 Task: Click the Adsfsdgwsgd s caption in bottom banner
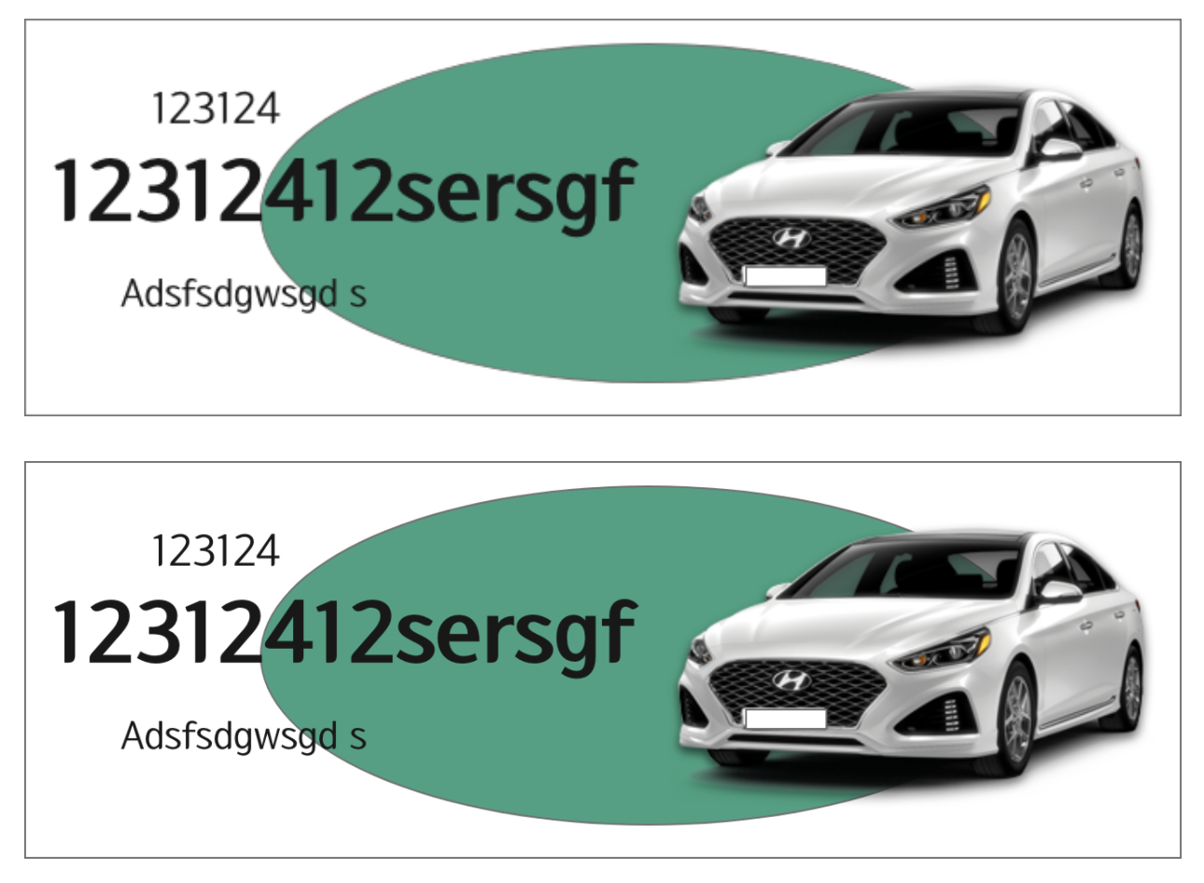point(244,736)
